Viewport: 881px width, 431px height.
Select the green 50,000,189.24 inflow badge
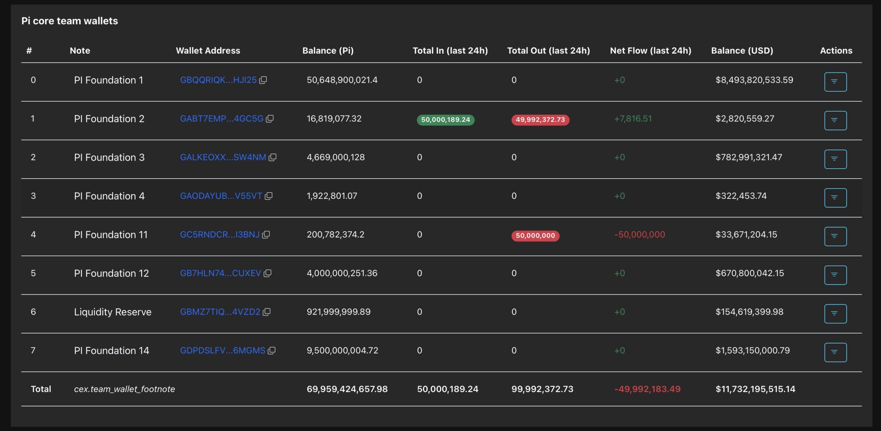[446, 120]
